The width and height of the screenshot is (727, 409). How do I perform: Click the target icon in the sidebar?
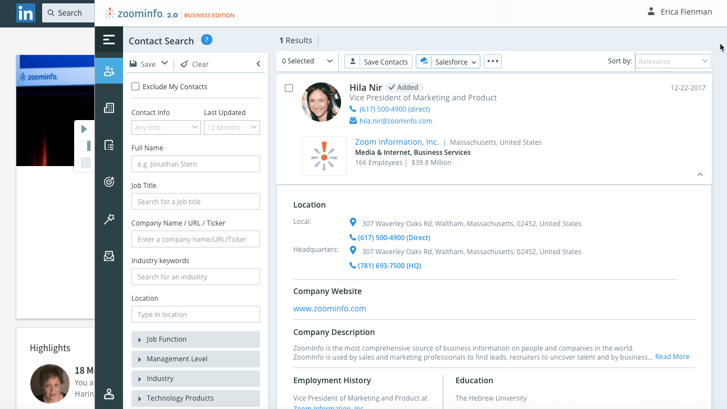(x=109, y=182)
